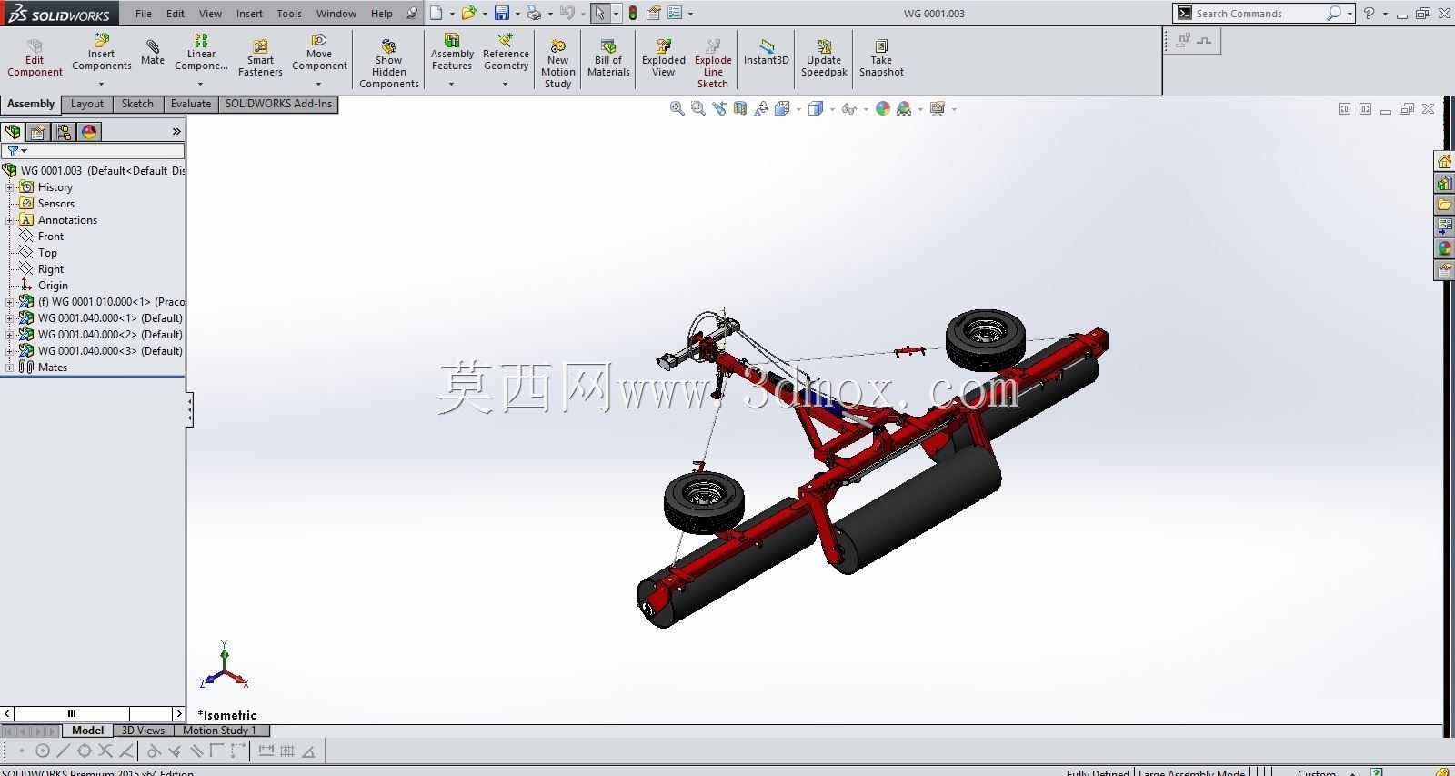
Task: Switch to the ConfigurationManager tab
Action: (x=64, y=132)
